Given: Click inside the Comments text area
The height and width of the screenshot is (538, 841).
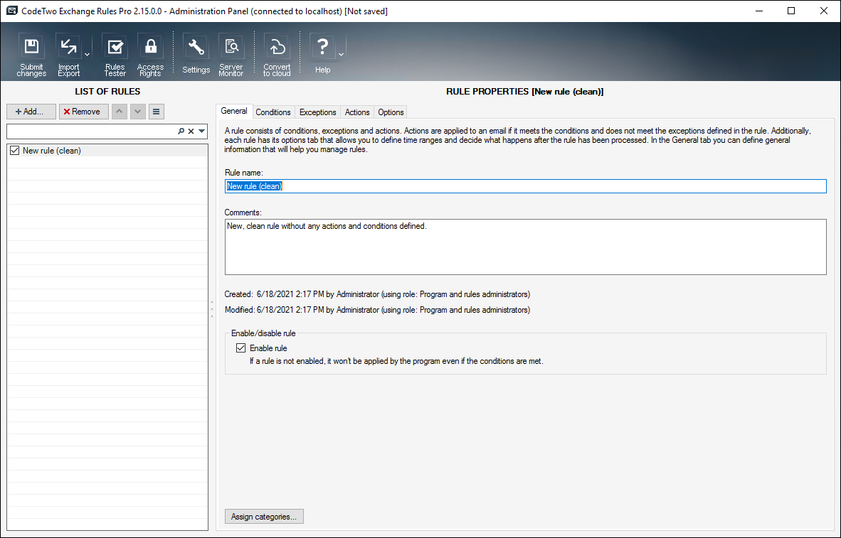Looking at the screenshot, I should pos(526,247).
